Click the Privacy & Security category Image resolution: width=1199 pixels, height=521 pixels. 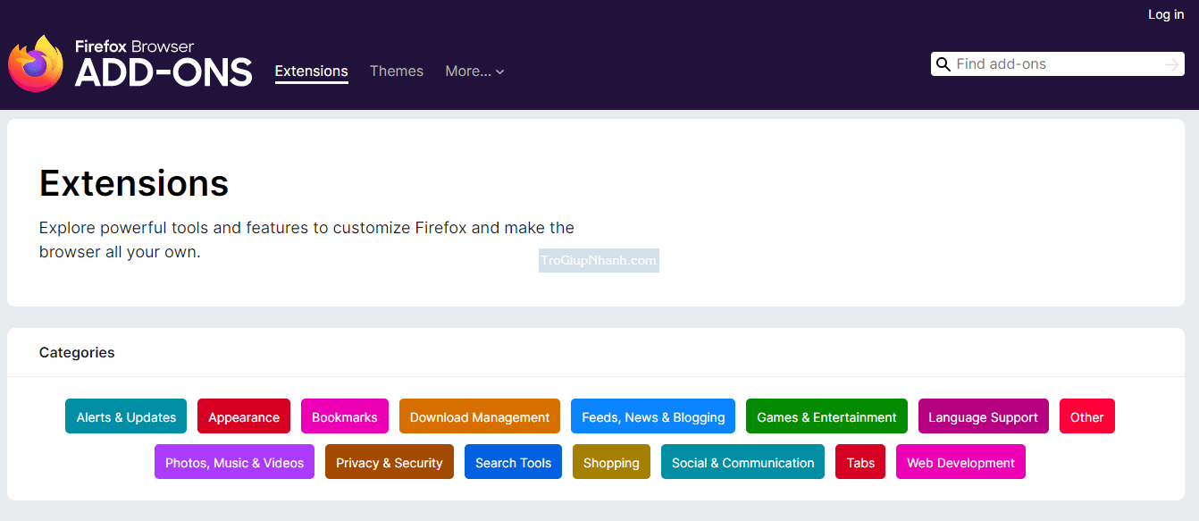(x=390, y=463)
